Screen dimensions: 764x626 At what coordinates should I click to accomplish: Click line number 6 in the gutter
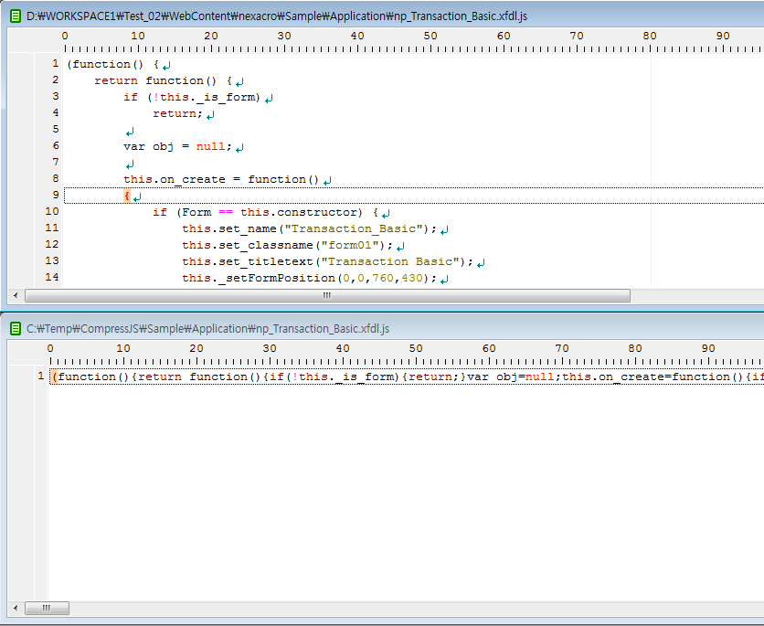coord(56,145)
